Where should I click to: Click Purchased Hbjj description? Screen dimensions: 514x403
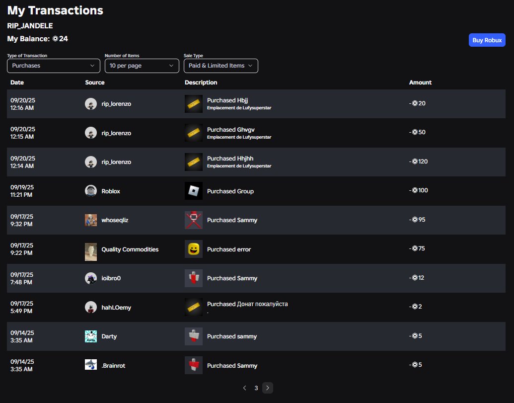[227, 100]
